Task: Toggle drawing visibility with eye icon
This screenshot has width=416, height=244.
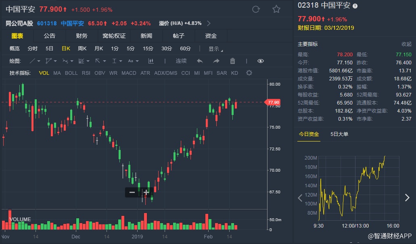Action: (261, 61)
